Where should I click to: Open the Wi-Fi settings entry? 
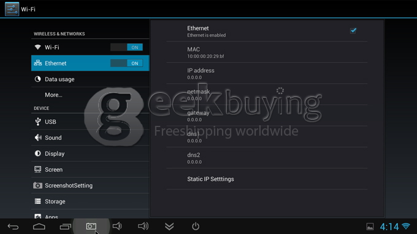coord(90,47)
